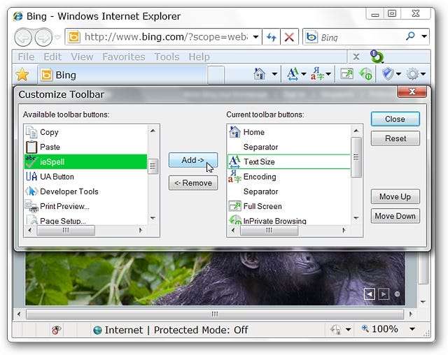Click the Bing search box
The height and width of the screenshot is (355, 448).
pos(360,37)
